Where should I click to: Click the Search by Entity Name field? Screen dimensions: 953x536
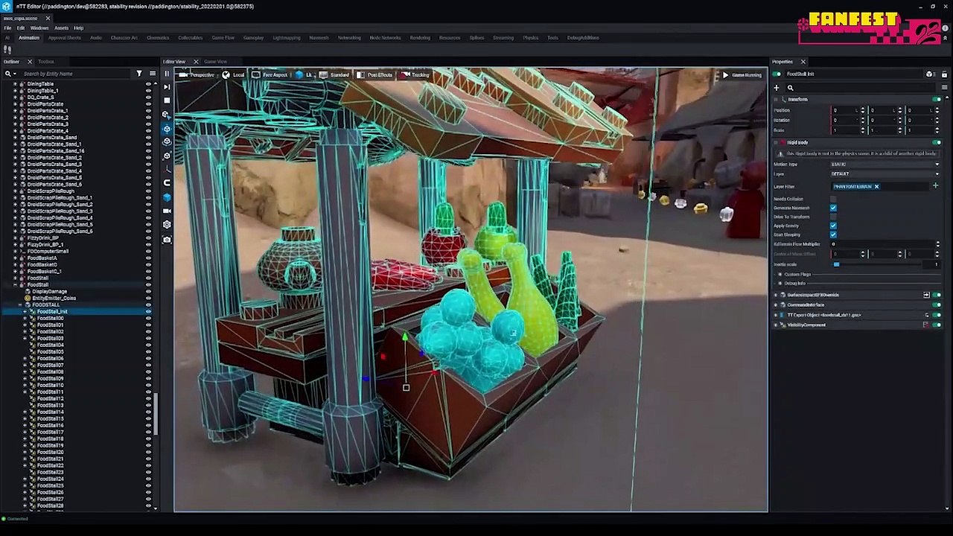[x=77, y=74]
